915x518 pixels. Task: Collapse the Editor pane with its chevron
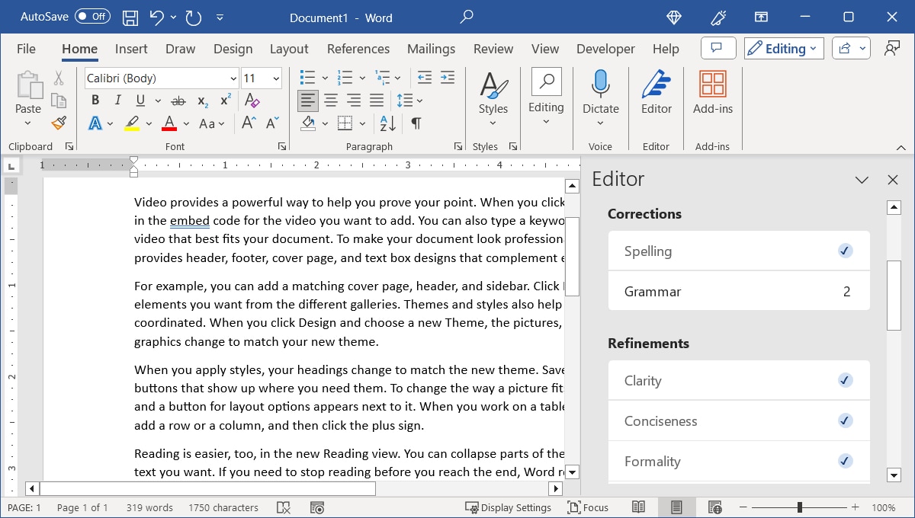pyautogui.click(x=862, y=180)
